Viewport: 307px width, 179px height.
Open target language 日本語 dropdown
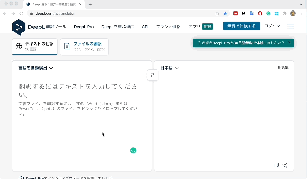click(x=170, y=68)
